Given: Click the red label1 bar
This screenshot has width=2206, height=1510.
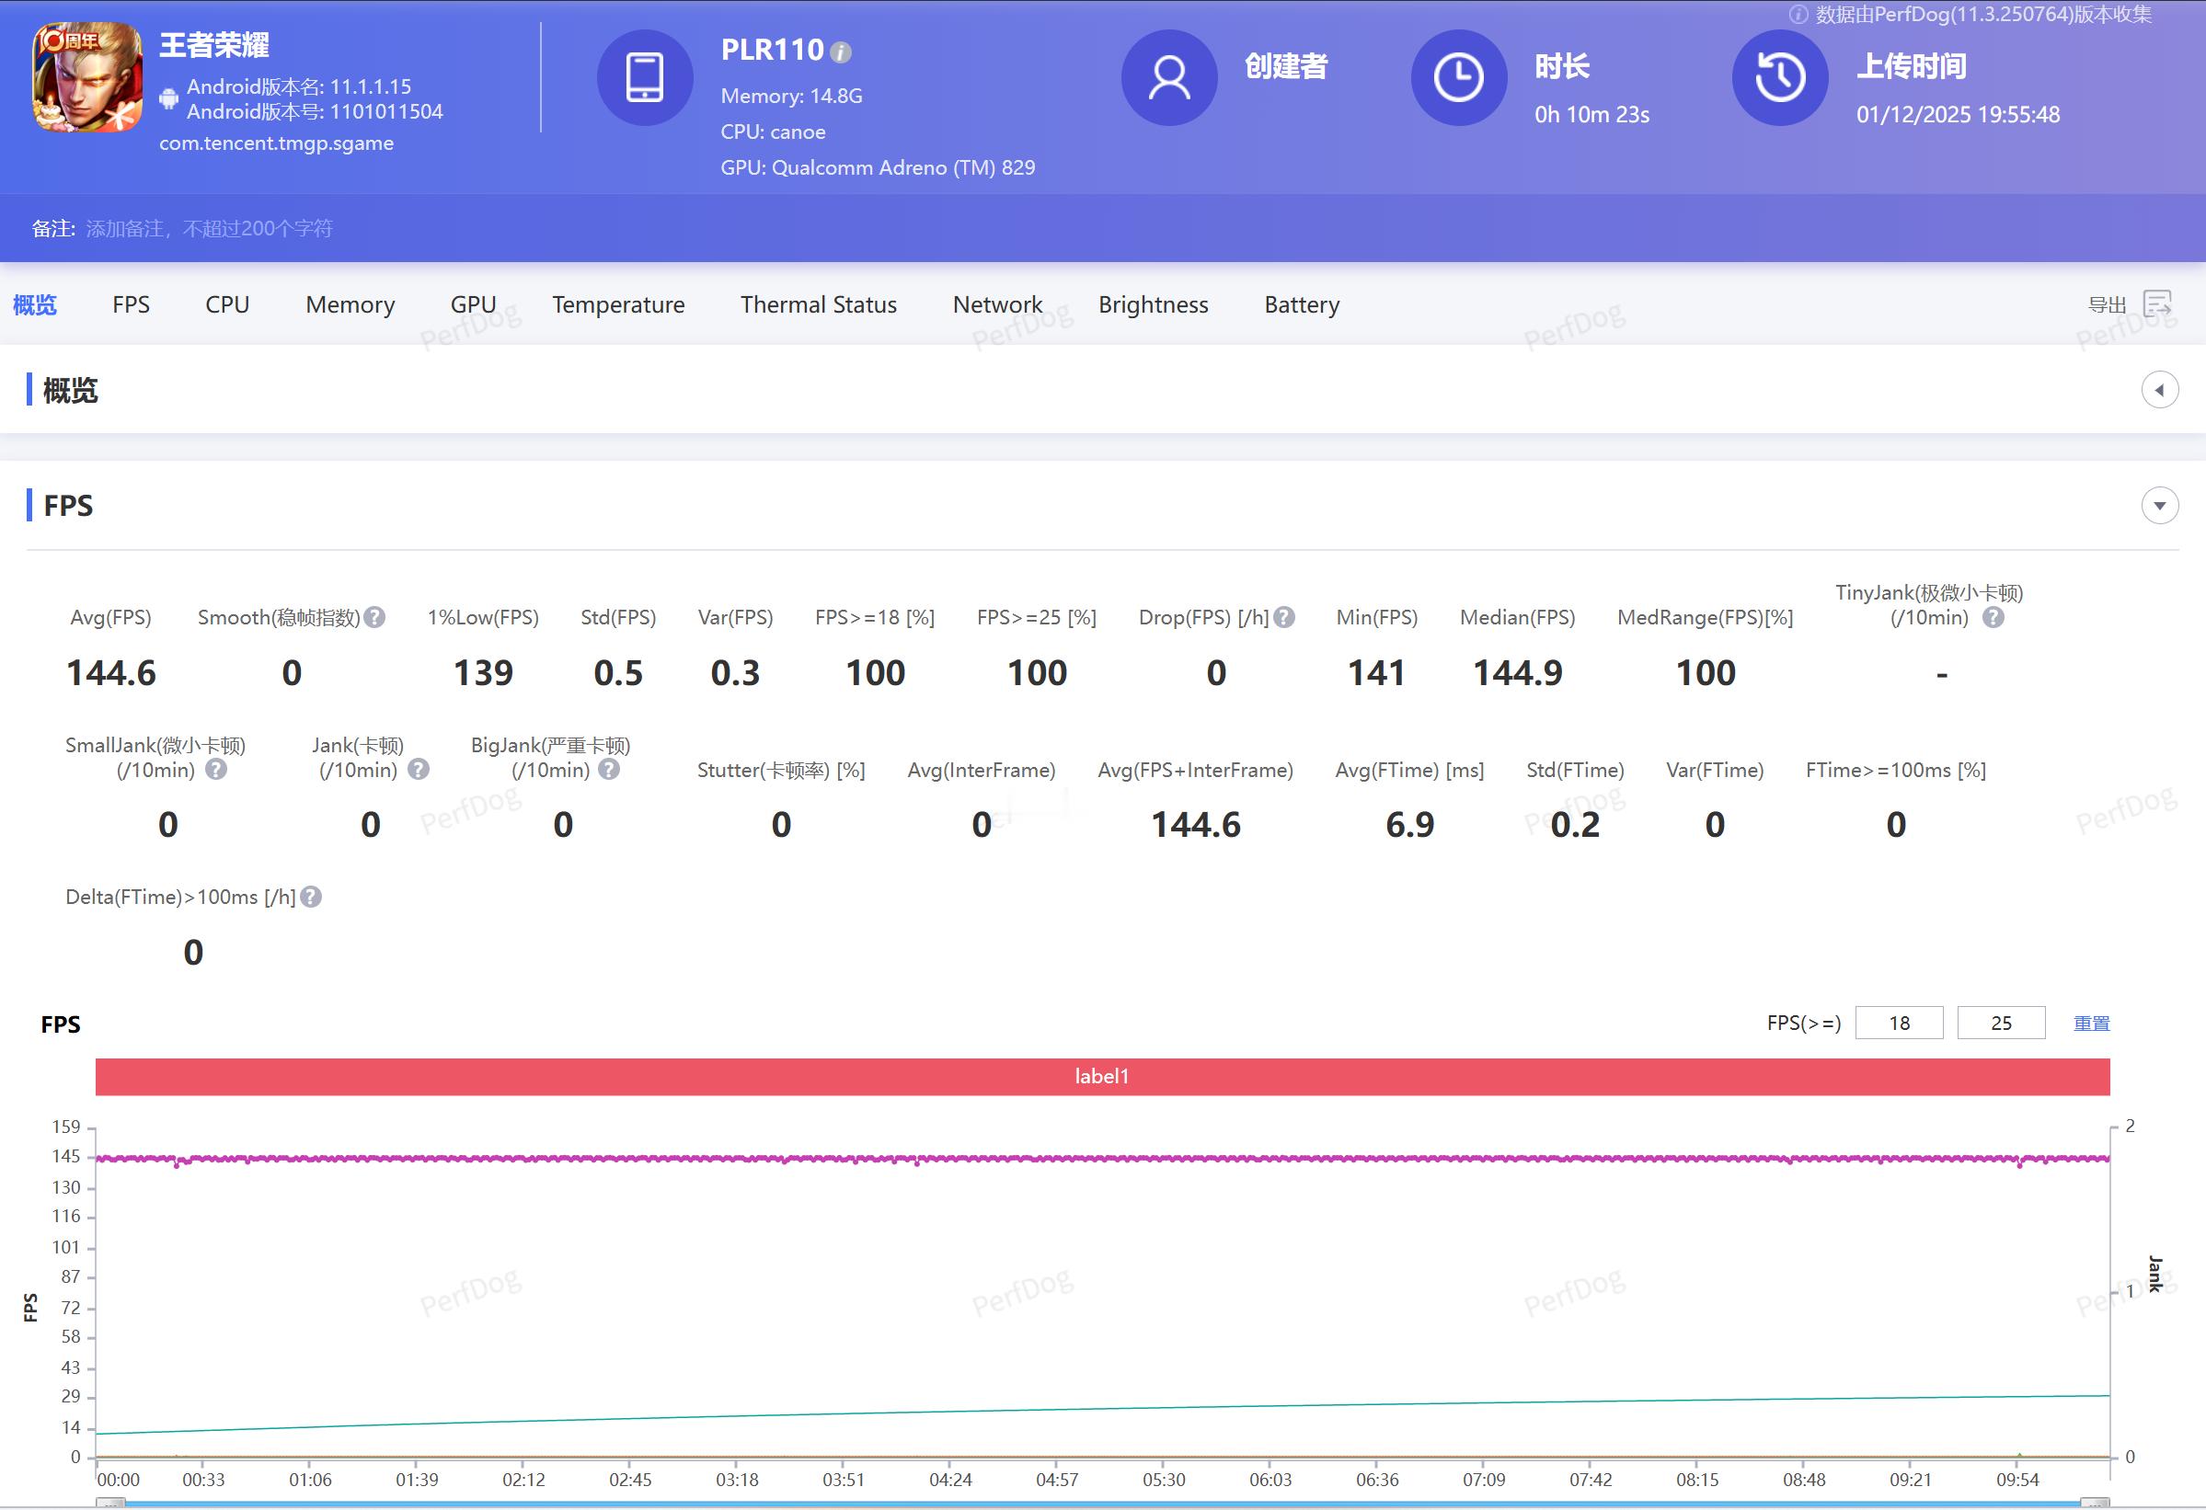Looking at the screenshot, I should point(1102,1076).
